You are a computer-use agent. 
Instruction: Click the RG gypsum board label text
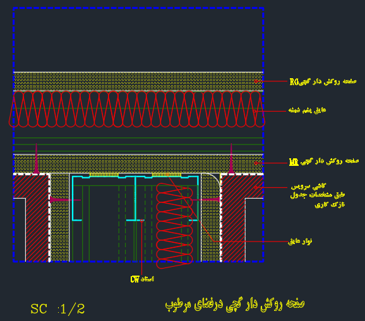tap(323, 81)
